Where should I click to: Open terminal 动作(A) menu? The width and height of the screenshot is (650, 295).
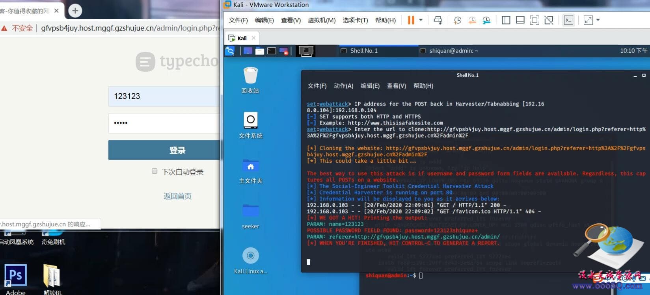pyautogui.click(x=343, y=86)
